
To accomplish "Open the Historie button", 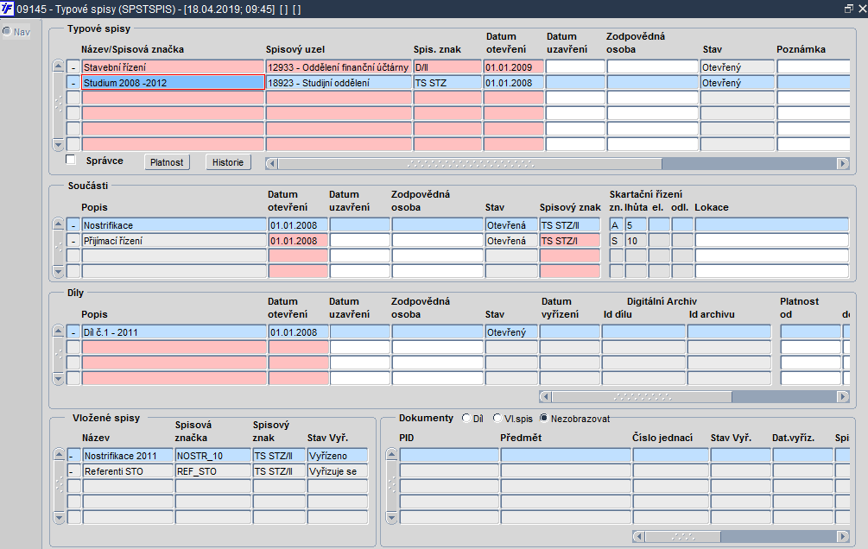I will coord(228,162).
